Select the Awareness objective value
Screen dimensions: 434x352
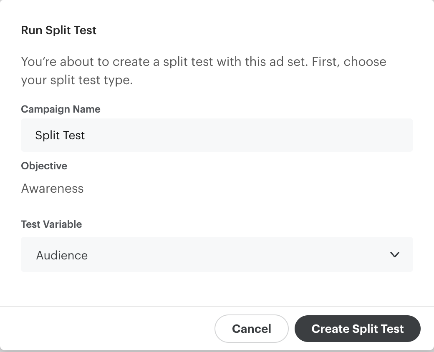(52, 189)
